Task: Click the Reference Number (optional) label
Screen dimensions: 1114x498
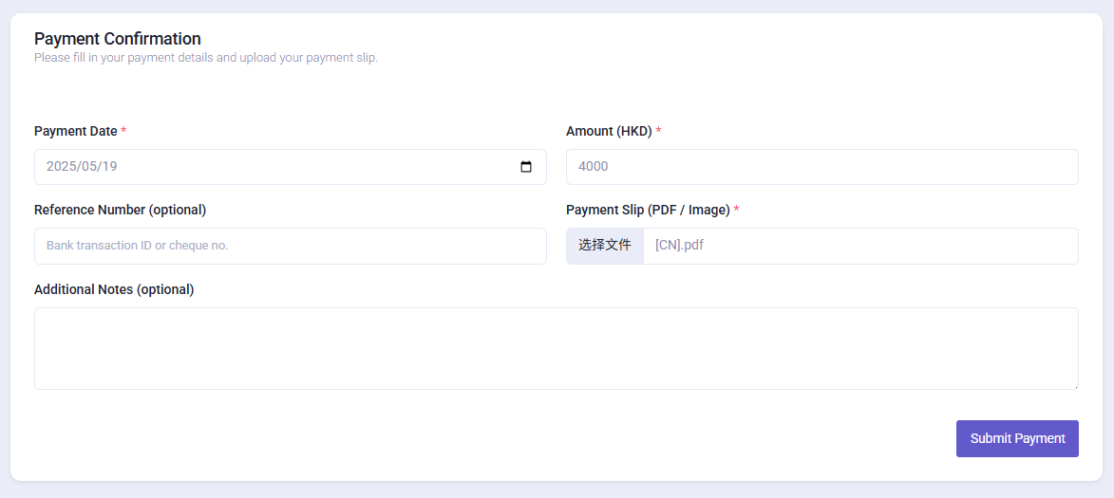Action: click(120, 210)
